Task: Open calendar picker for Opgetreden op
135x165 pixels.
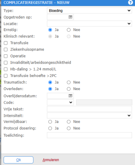Action: pos(71,17)
